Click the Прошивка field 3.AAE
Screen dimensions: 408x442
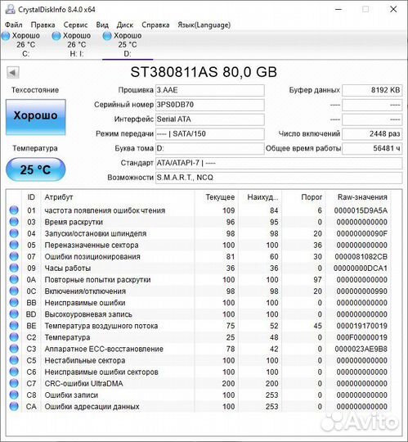pyautogui.click(x=210, y=90)
